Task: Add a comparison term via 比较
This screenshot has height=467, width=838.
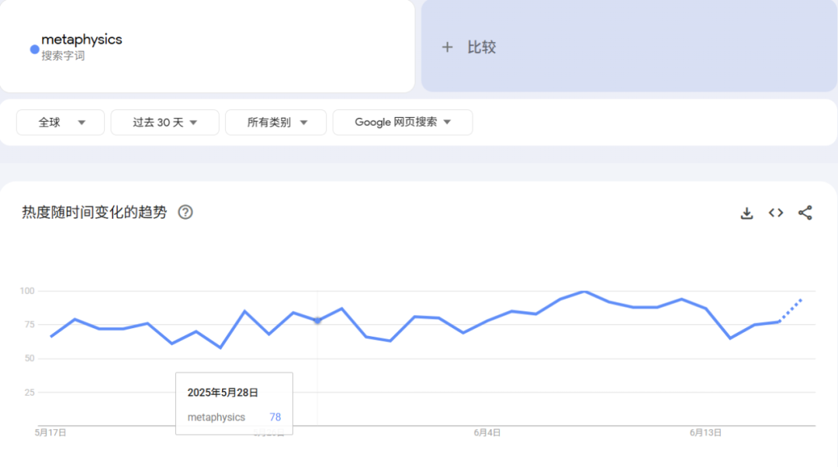Action: point(481,47)
